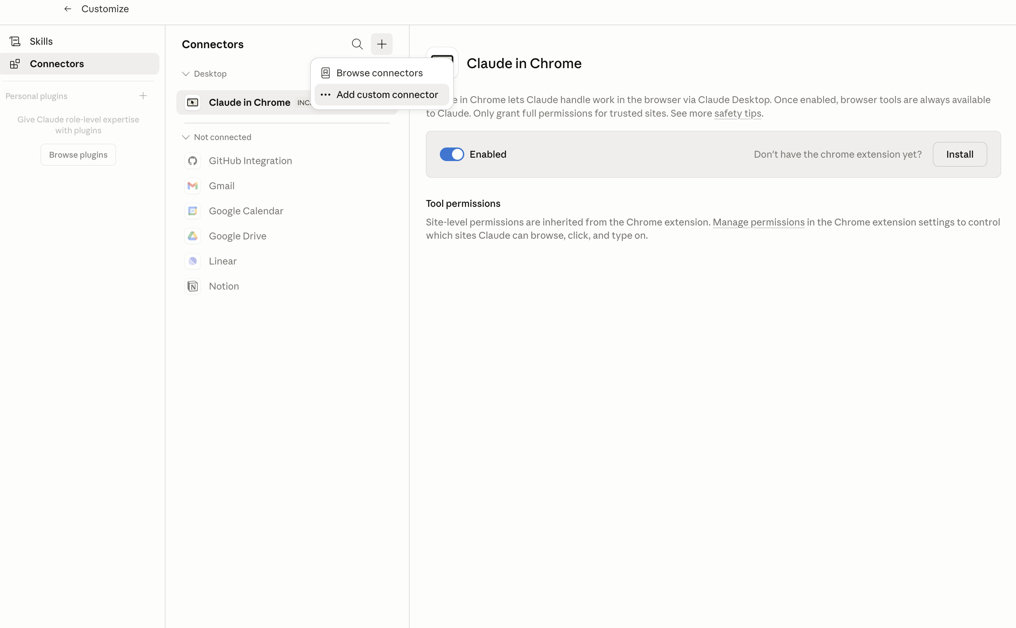Click the Notion connector icon

(192, 286)
